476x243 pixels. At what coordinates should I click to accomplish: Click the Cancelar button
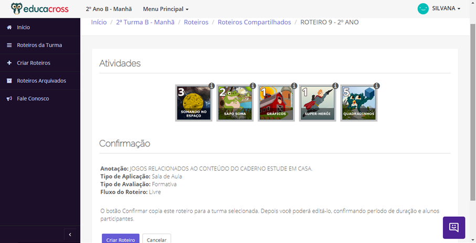point(156,239)
